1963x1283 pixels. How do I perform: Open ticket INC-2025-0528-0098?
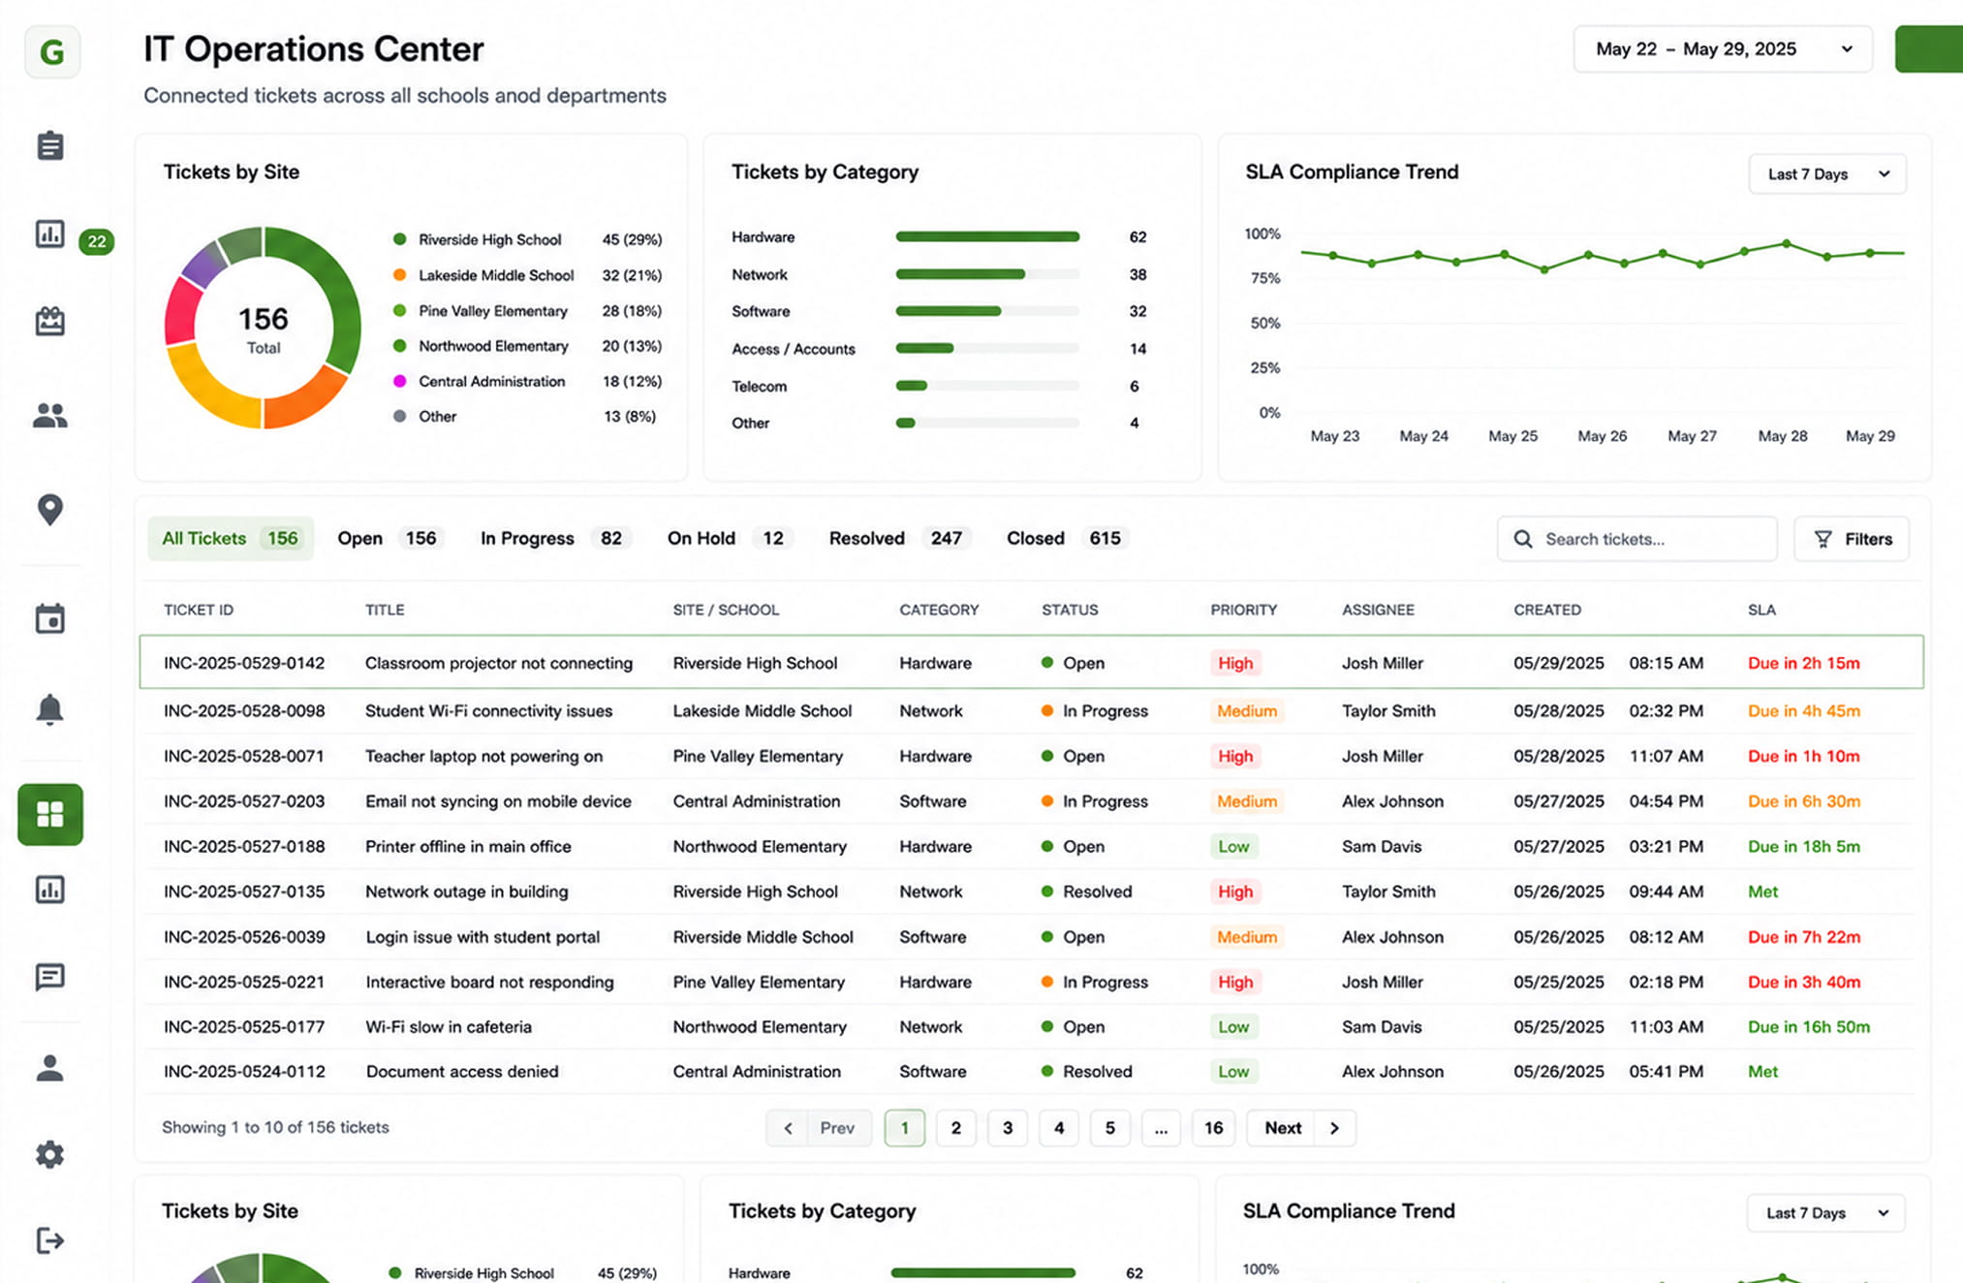1032,710
